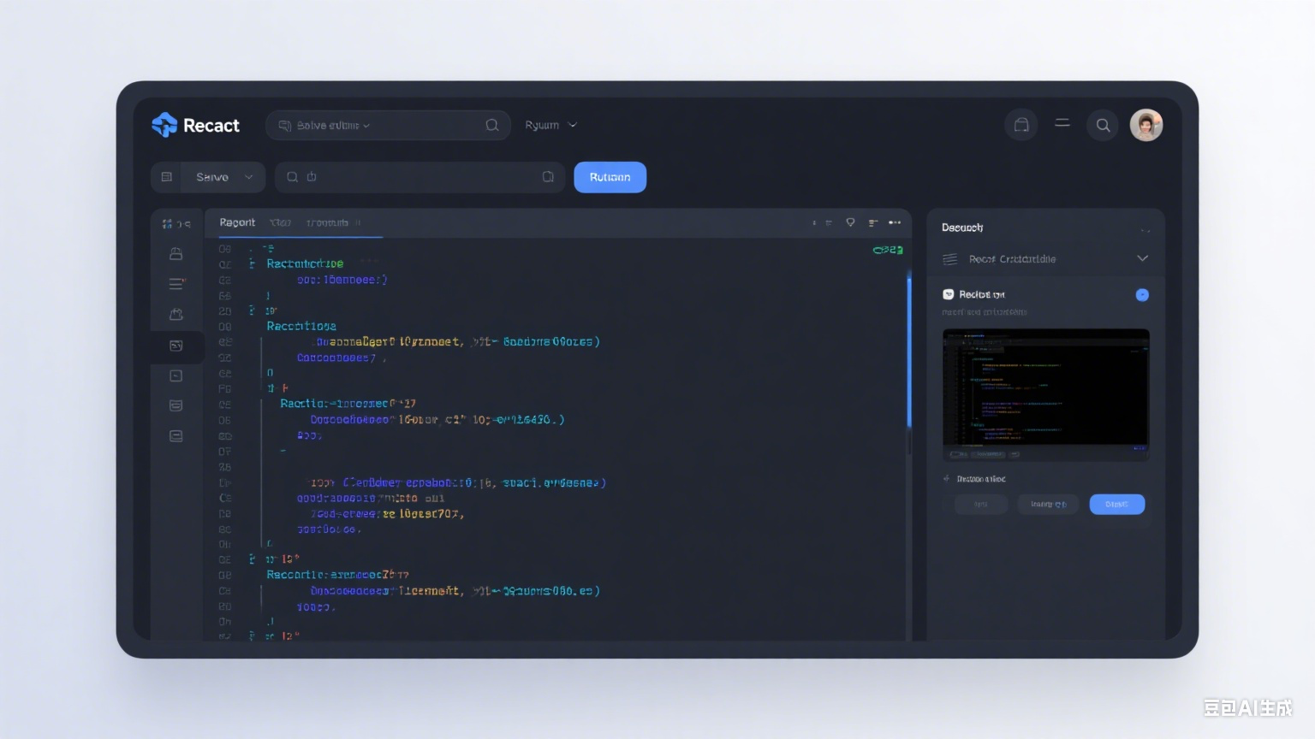This screenshot has height=739, width=1315.
Task: Click the code line 'Cocconoeee7'
Action: click(x=336, y=358)
